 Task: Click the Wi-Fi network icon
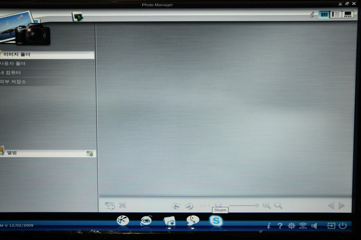point(303,226)
